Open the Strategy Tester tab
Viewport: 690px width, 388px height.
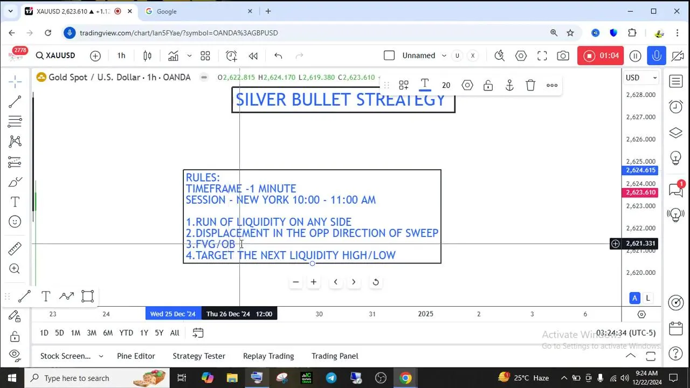pos(199,356)
